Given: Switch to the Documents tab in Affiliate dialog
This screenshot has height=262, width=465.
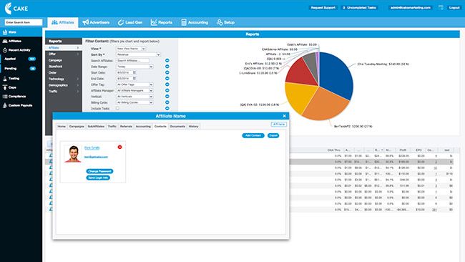Looking at the screenshot, I should tap(177, 127).
